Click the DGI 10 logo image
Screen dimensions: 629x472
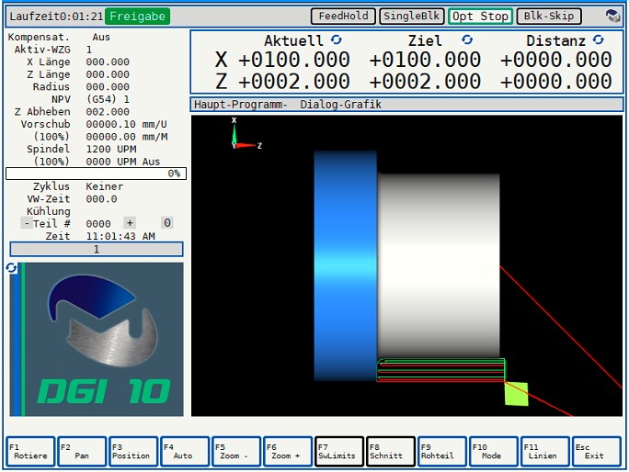97,340
